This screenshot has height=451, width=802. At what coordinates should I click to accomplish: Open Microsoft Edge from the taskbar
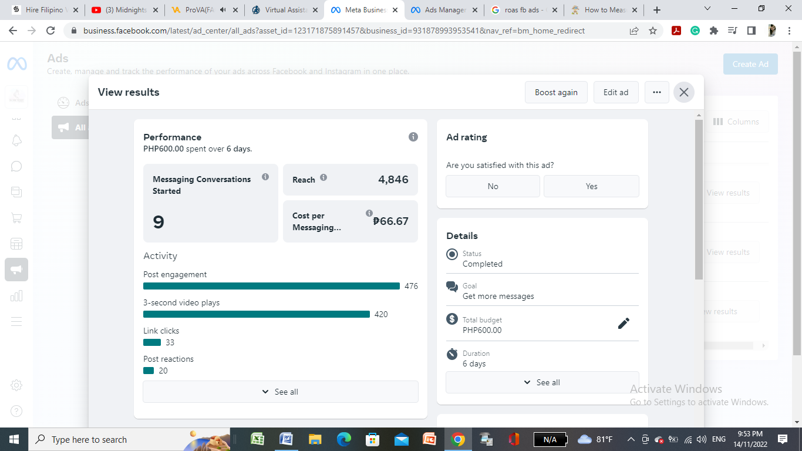click(x=343, y=439)
